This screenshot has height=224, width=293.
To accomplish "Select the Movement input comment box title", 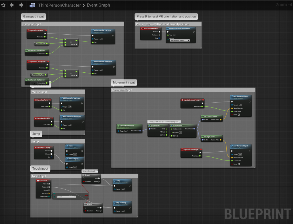I will pyautogui.click(x=122, y=90).
